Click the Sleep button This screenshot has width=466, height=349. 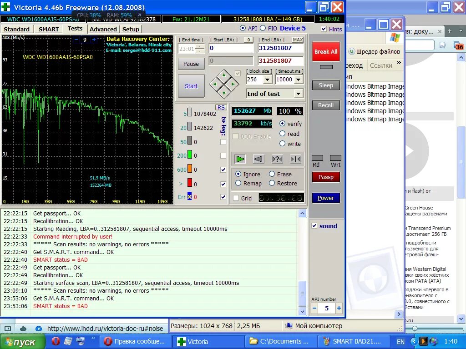[x=326, y=85]
